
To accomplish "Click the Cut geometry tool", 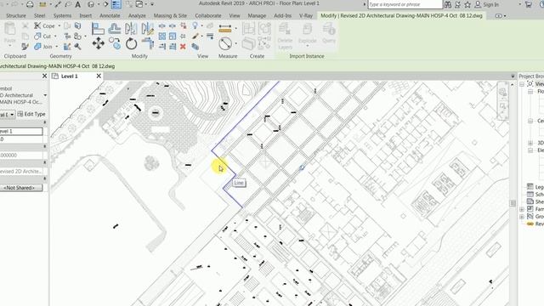I will point(42,36).
